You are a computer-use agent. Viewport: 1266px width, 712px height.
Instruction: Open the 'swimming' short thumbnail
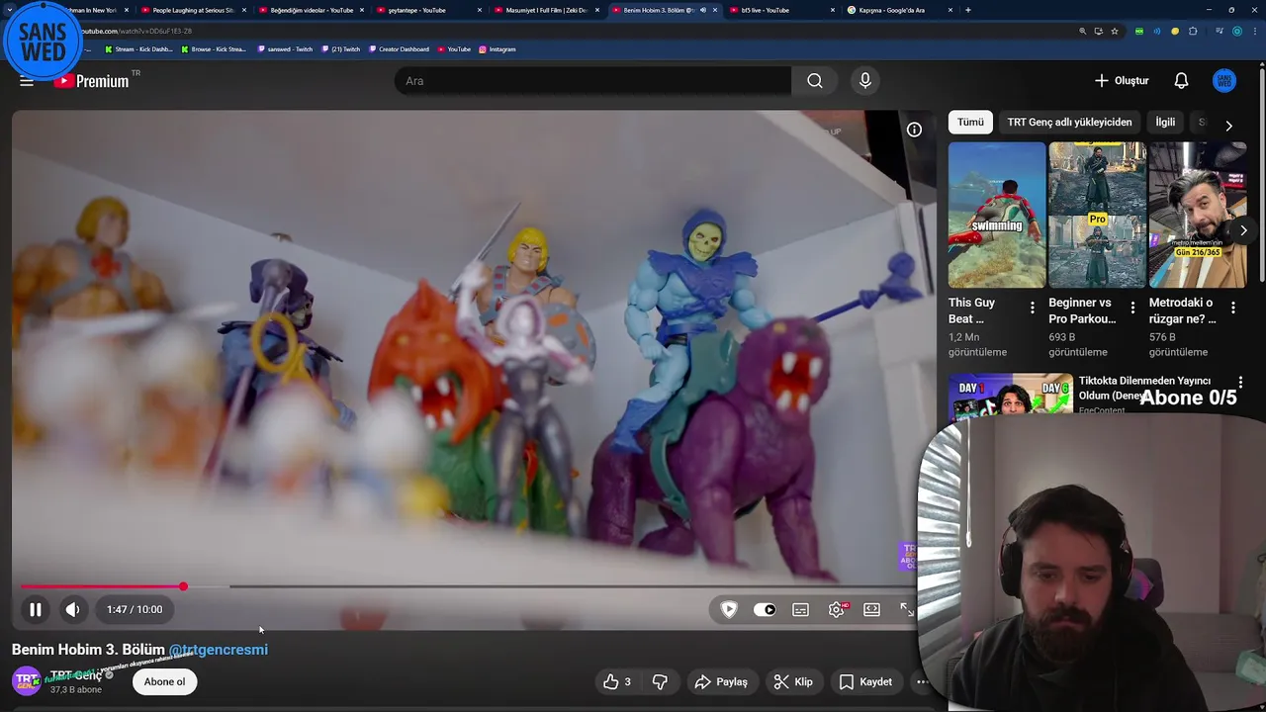coord(997,215)
